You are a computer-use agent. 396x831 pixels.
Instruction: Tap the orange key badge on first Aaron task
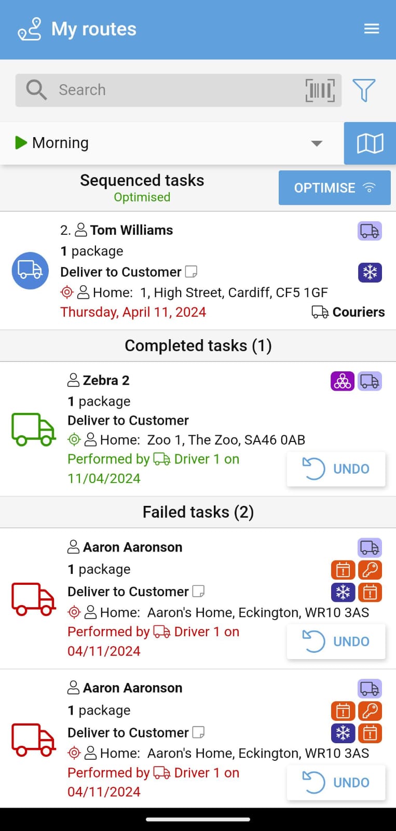(x=370, y=570)
